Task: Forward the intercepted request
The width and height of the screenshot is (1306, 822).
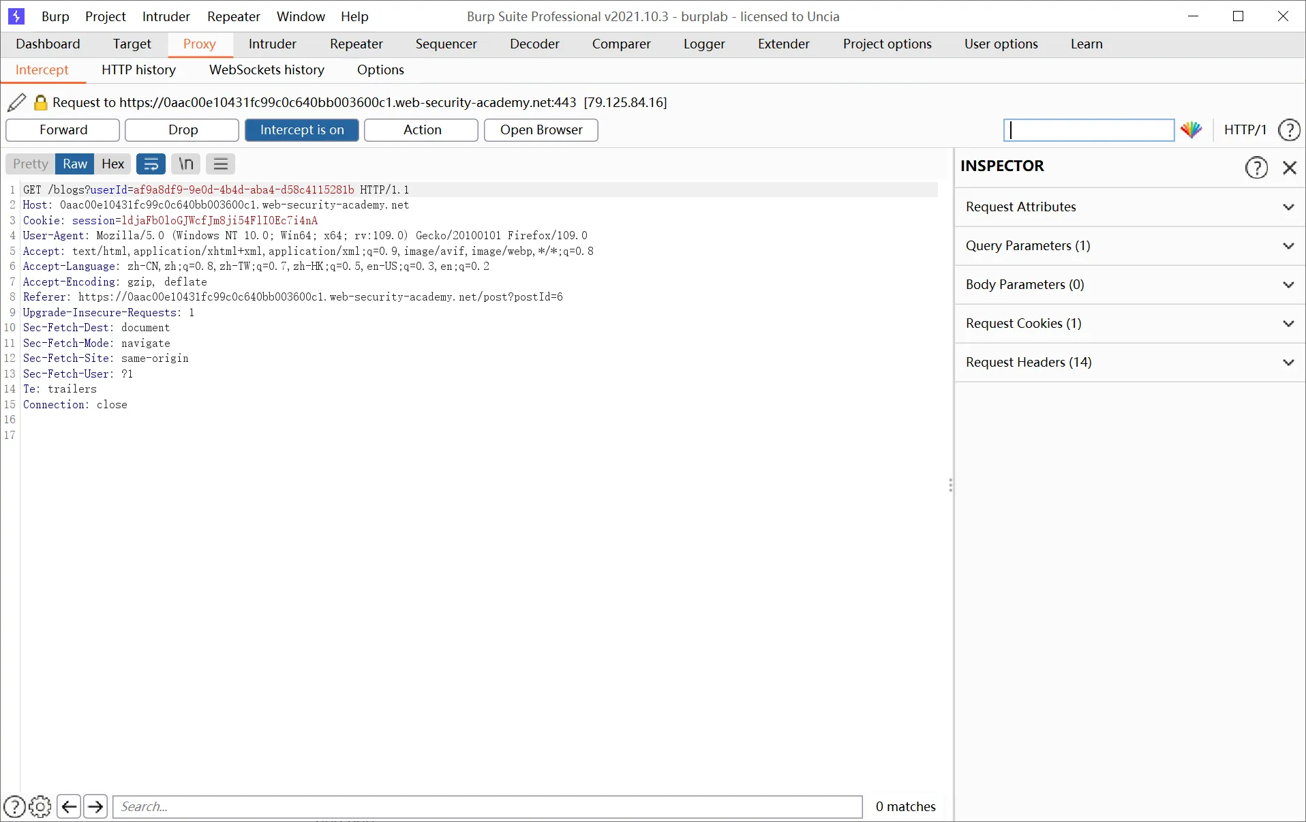Action: 63,130
